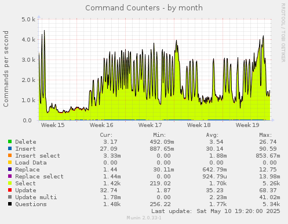The image size is (288, 224).
Task: Click Select minimum value 219.02
Action: tap(160, 184)
